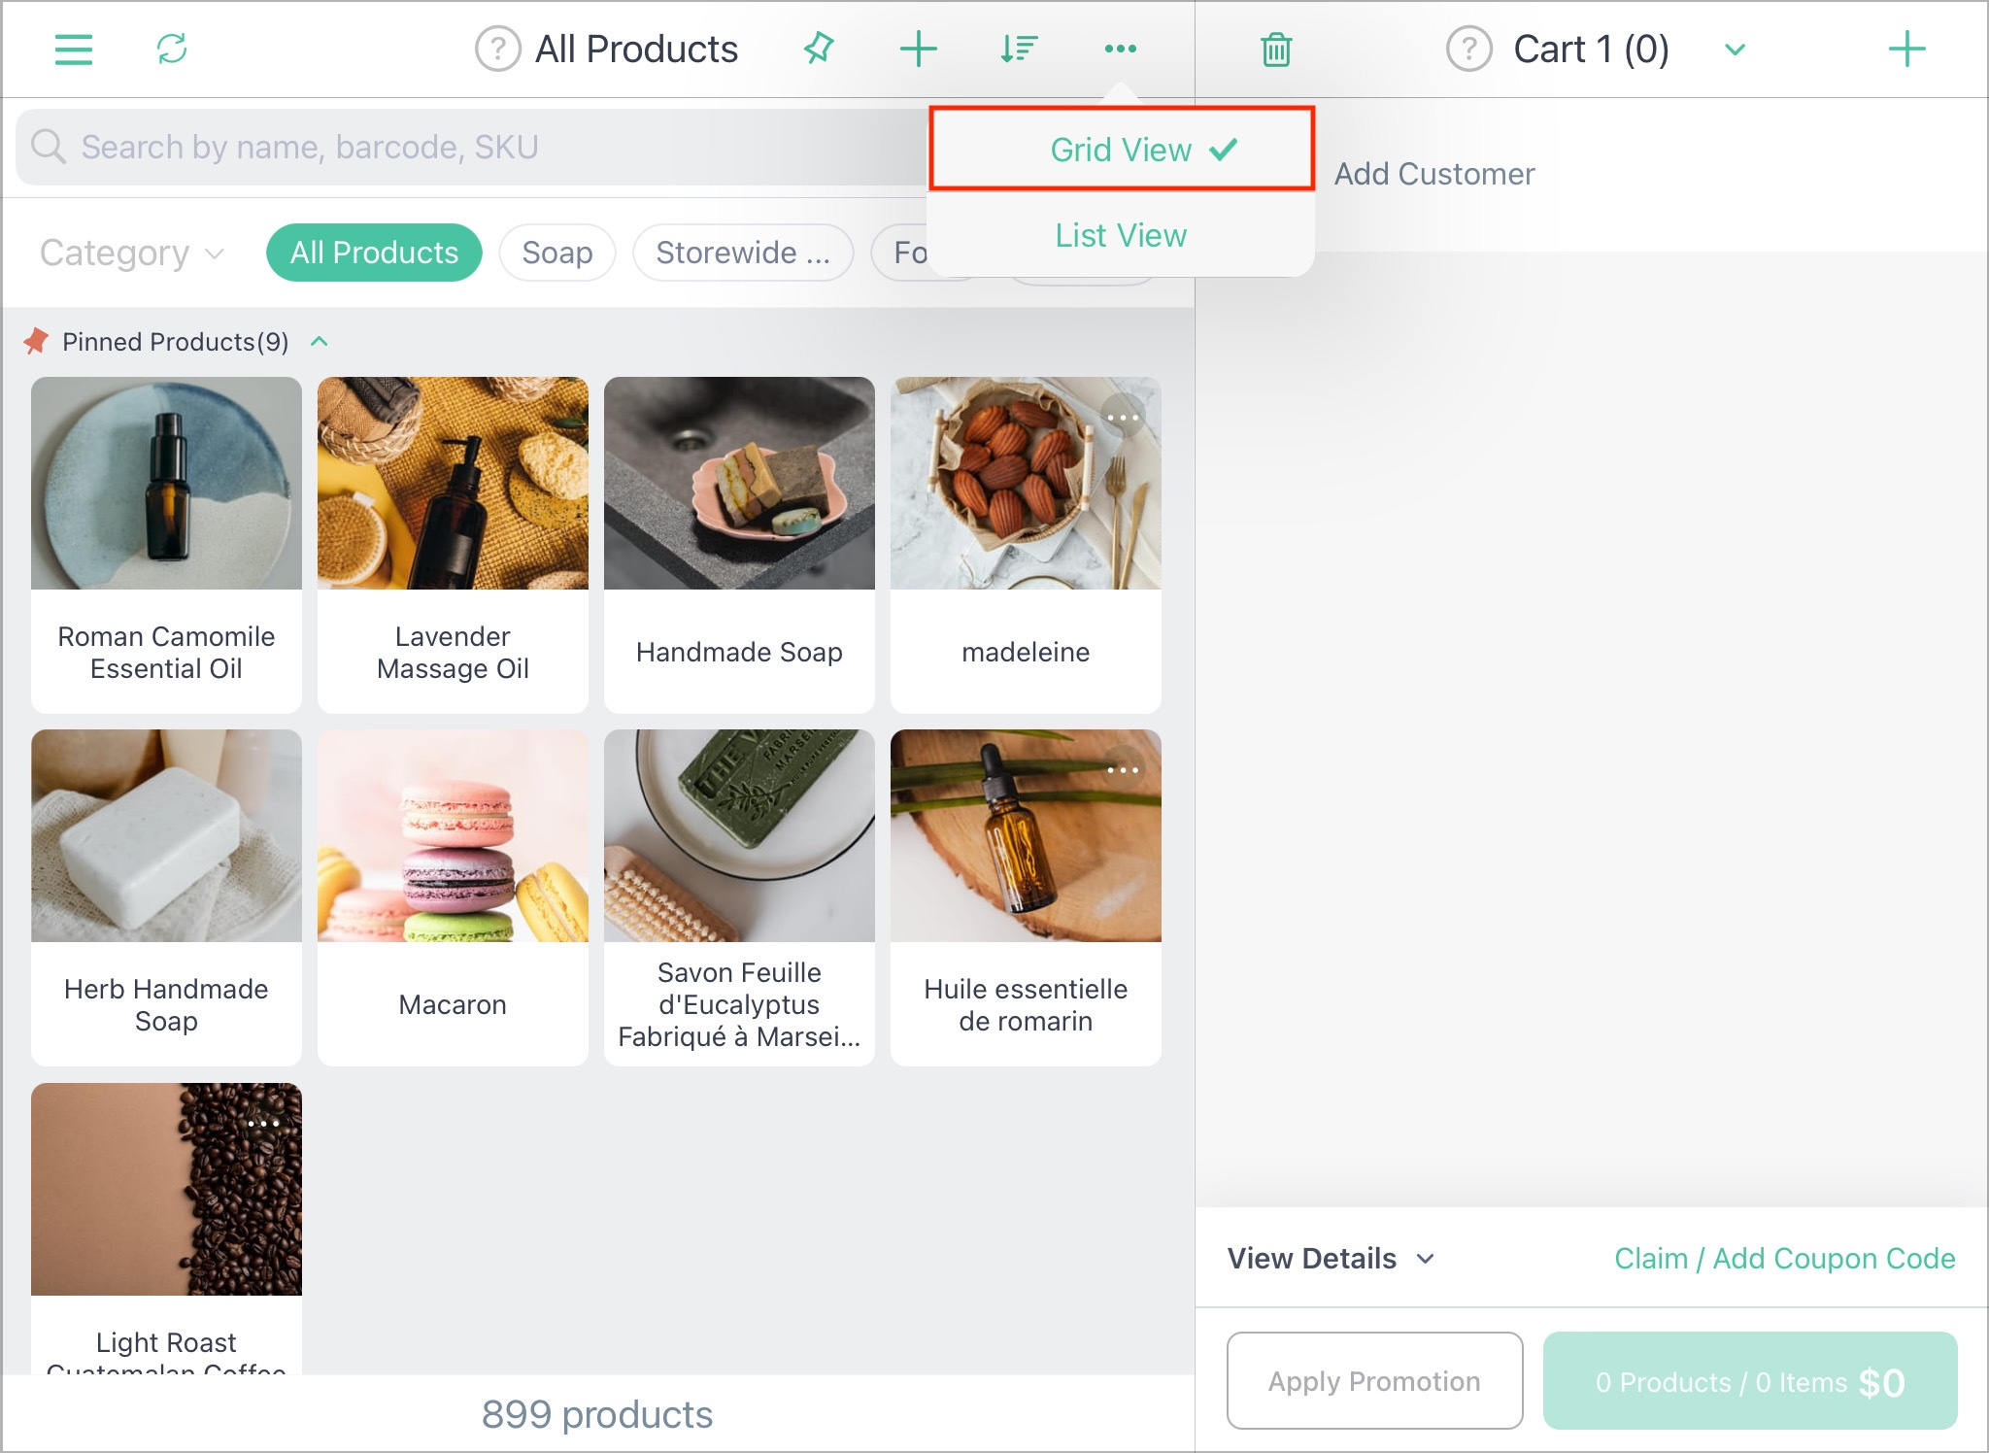This screenshot has width=1989, height=1453.
Task: Open the hamburger menu
Action: point(74,49)
